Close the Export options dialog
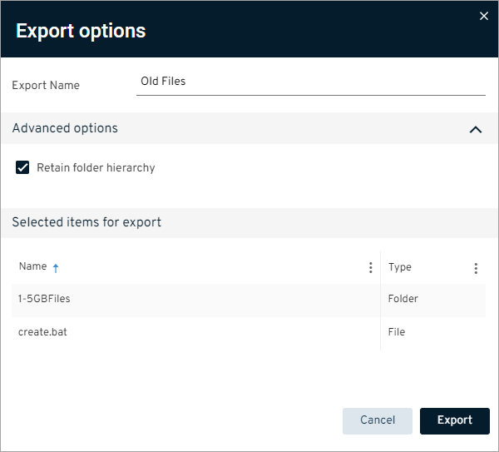 (x=484, y=16)
